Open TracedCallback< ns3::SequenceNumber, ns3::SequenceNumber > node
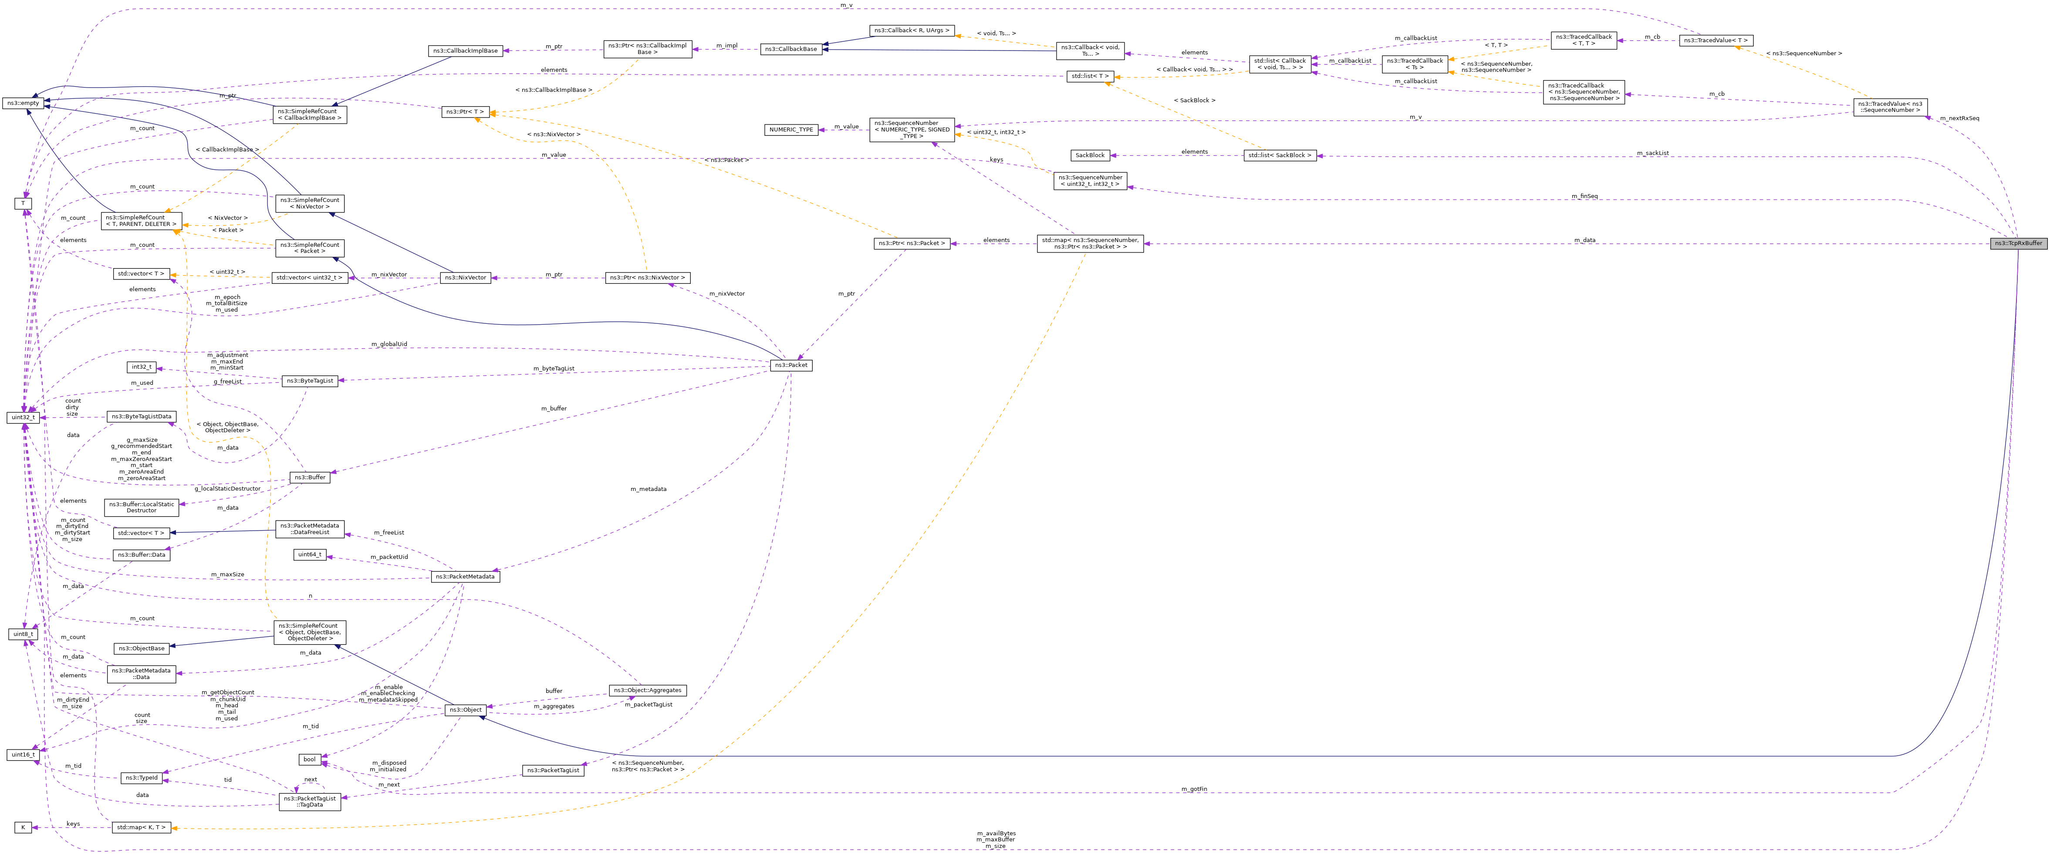Viewport: 2050px width, 854px height. [x=1584, y=91]
